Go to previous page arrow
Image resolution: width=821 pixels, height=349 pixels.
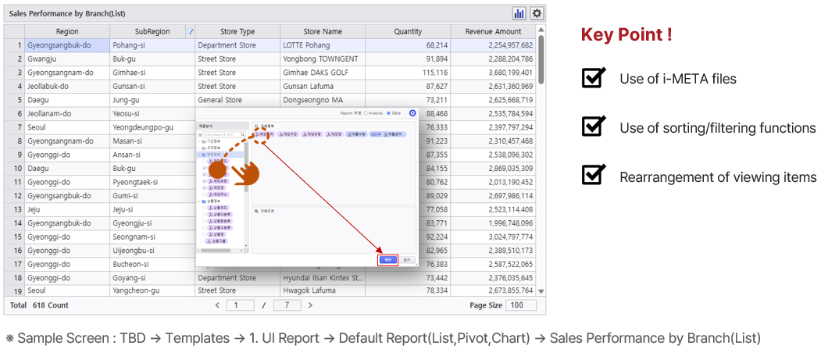(218, 305)
